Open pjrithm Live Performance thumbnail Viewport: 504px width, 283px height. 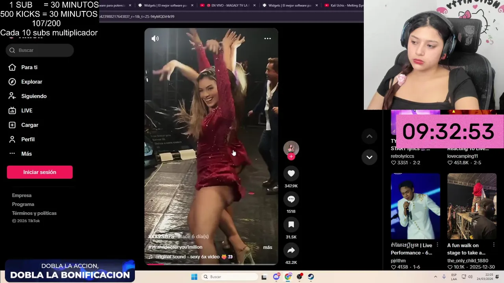[x=415, y=206]
